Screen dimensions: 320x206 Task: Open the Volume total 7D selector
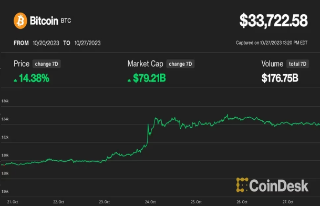(297, 64)
